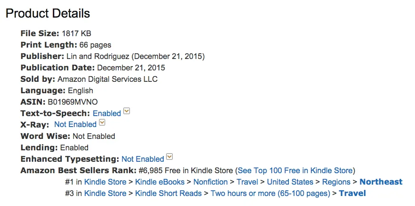
Task: Open Kindle Store link in the #1 ranking row
Action: (105, 182)
